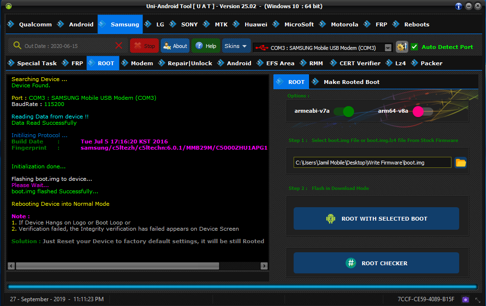Switch to the SONY tab
Image resolution: width=486 pixels, height=306 pixels.
pyautogui.click(x=184, y=24)
